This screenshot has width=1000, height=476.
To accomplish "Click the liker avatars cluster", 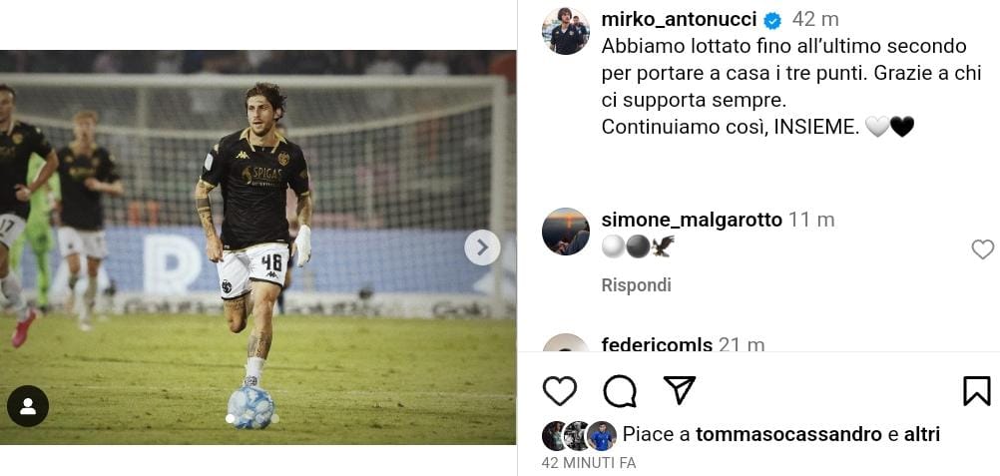I will coord(579,435).
